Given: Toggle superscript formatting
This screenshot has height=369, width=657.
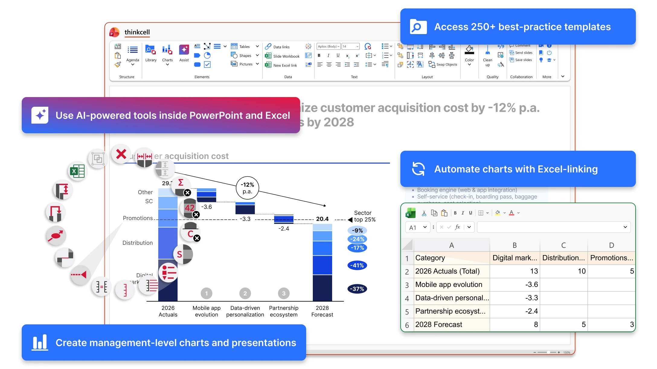Looking at the screenshot, I should point(357,55).
